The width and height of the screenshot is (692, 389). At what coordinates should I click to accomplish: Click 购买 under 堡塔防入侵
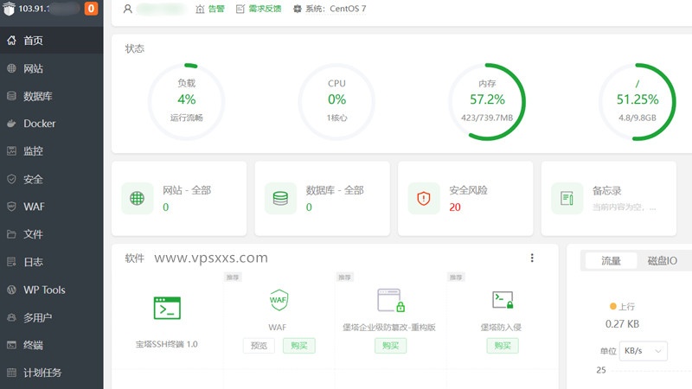pyautogui.click(x=503, y=346)
